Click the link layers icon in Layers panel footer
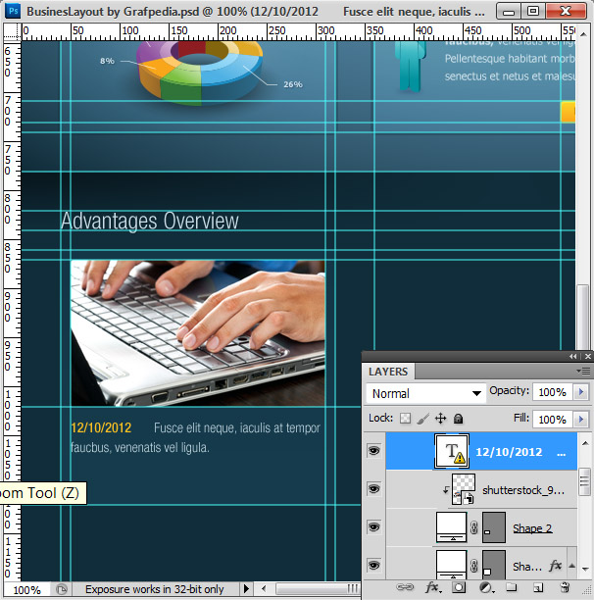Screen dimensions: 594x600 click(x=405, y=586)
